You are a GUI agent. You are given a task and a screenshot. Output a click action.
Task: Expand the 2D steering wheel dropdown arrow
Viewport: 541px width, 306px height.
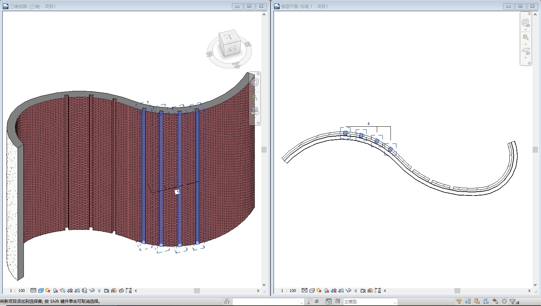[x=526, y=30]
